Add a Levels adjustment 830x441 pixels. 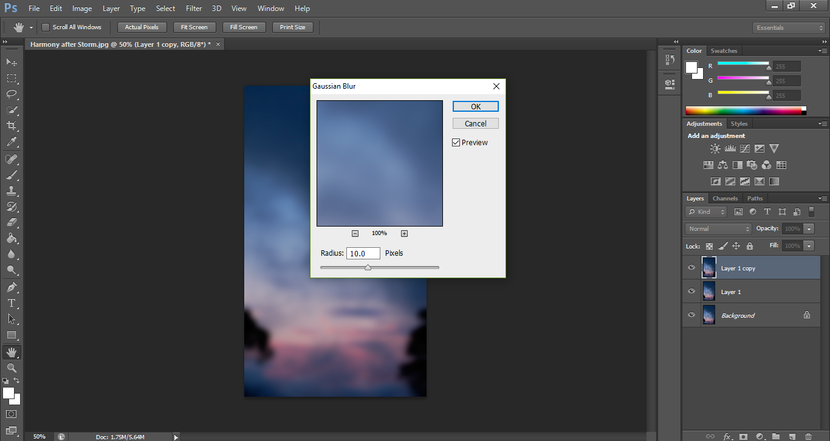(x=730, y=148)
